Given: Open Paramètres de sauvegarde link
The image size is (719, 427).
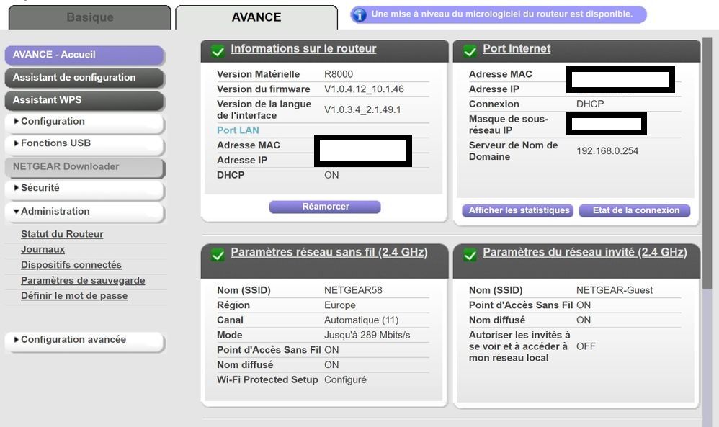Looking at the screenshot, I should point(83,280).
